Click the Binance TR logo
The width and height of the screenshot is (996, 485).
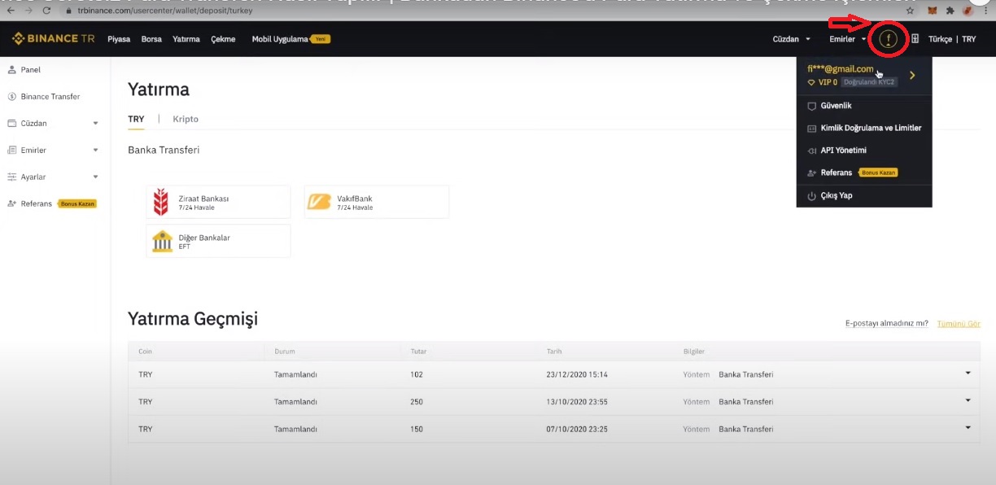coord(54,39)
